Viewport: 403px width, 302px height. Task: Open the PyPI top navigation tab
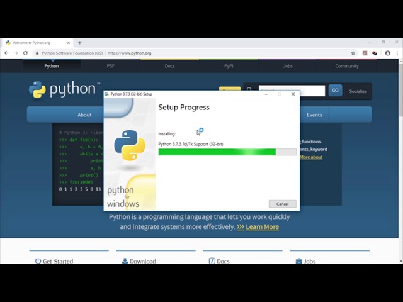229,66
